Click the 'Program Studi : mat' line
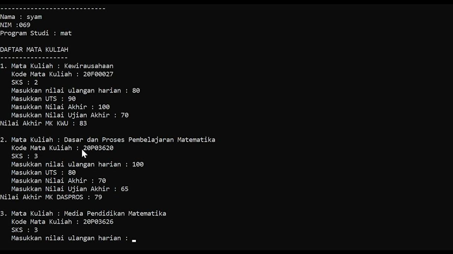Screen dimensions: 453x254 tap(36, 33)
